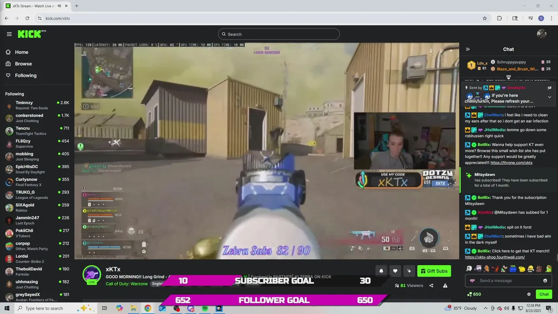
Task: Open the Kick hamburger sidebar menu
Action: tap(9, 34)
